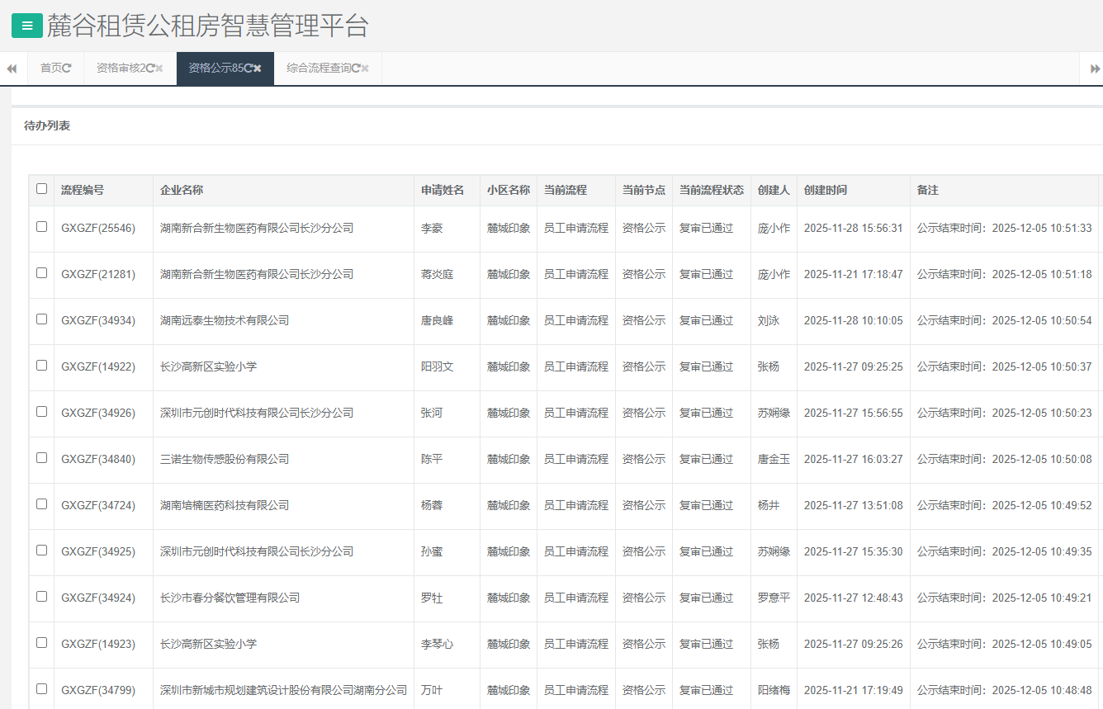Close the 综合流程查询 tab
Screen dimensions: 1103x709
365,69
